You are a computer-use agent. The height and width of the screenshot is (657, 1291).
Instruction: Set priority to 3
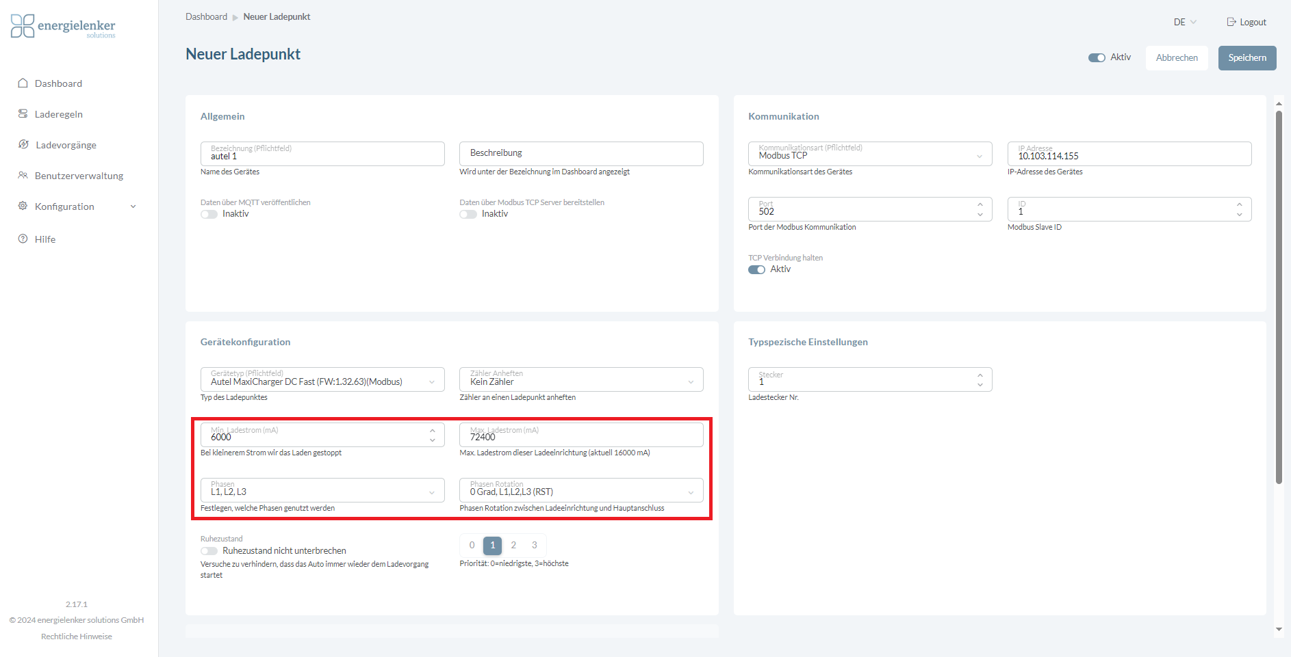[534, 546]
